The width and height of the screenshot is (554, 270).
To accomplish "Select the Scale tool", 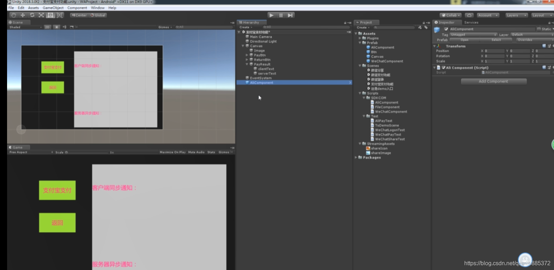I will point(41,15).
